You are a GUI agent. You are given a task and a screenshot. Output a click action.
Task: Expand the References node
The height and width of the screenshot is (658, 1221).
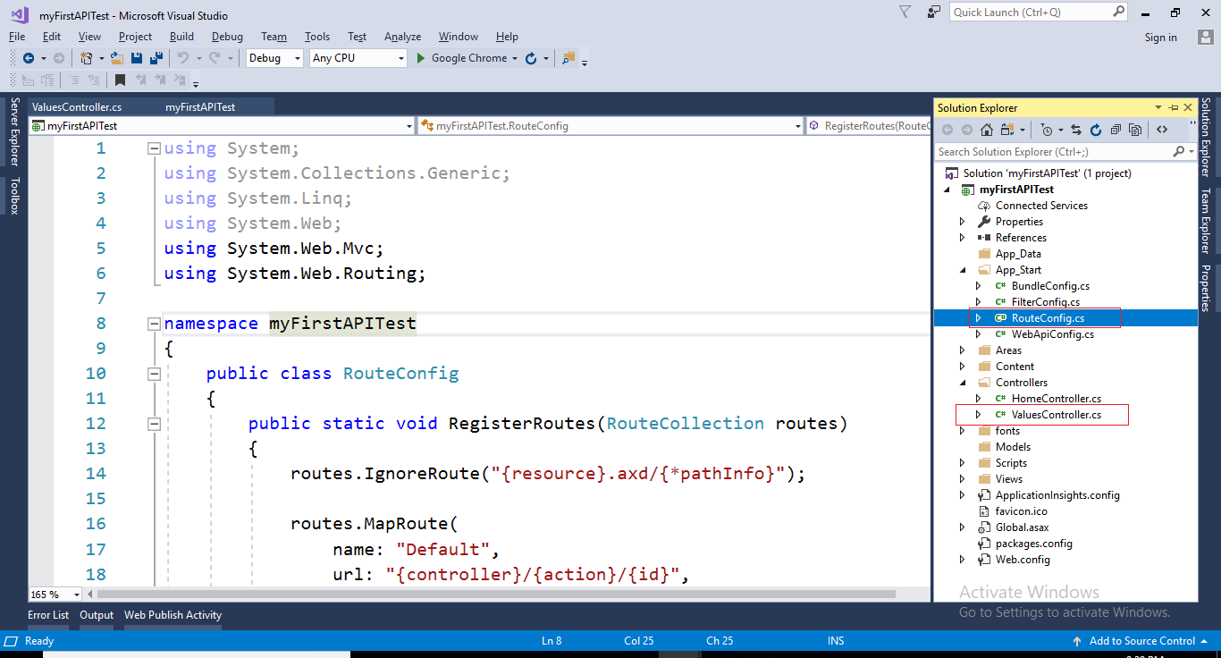coord(963,238)
